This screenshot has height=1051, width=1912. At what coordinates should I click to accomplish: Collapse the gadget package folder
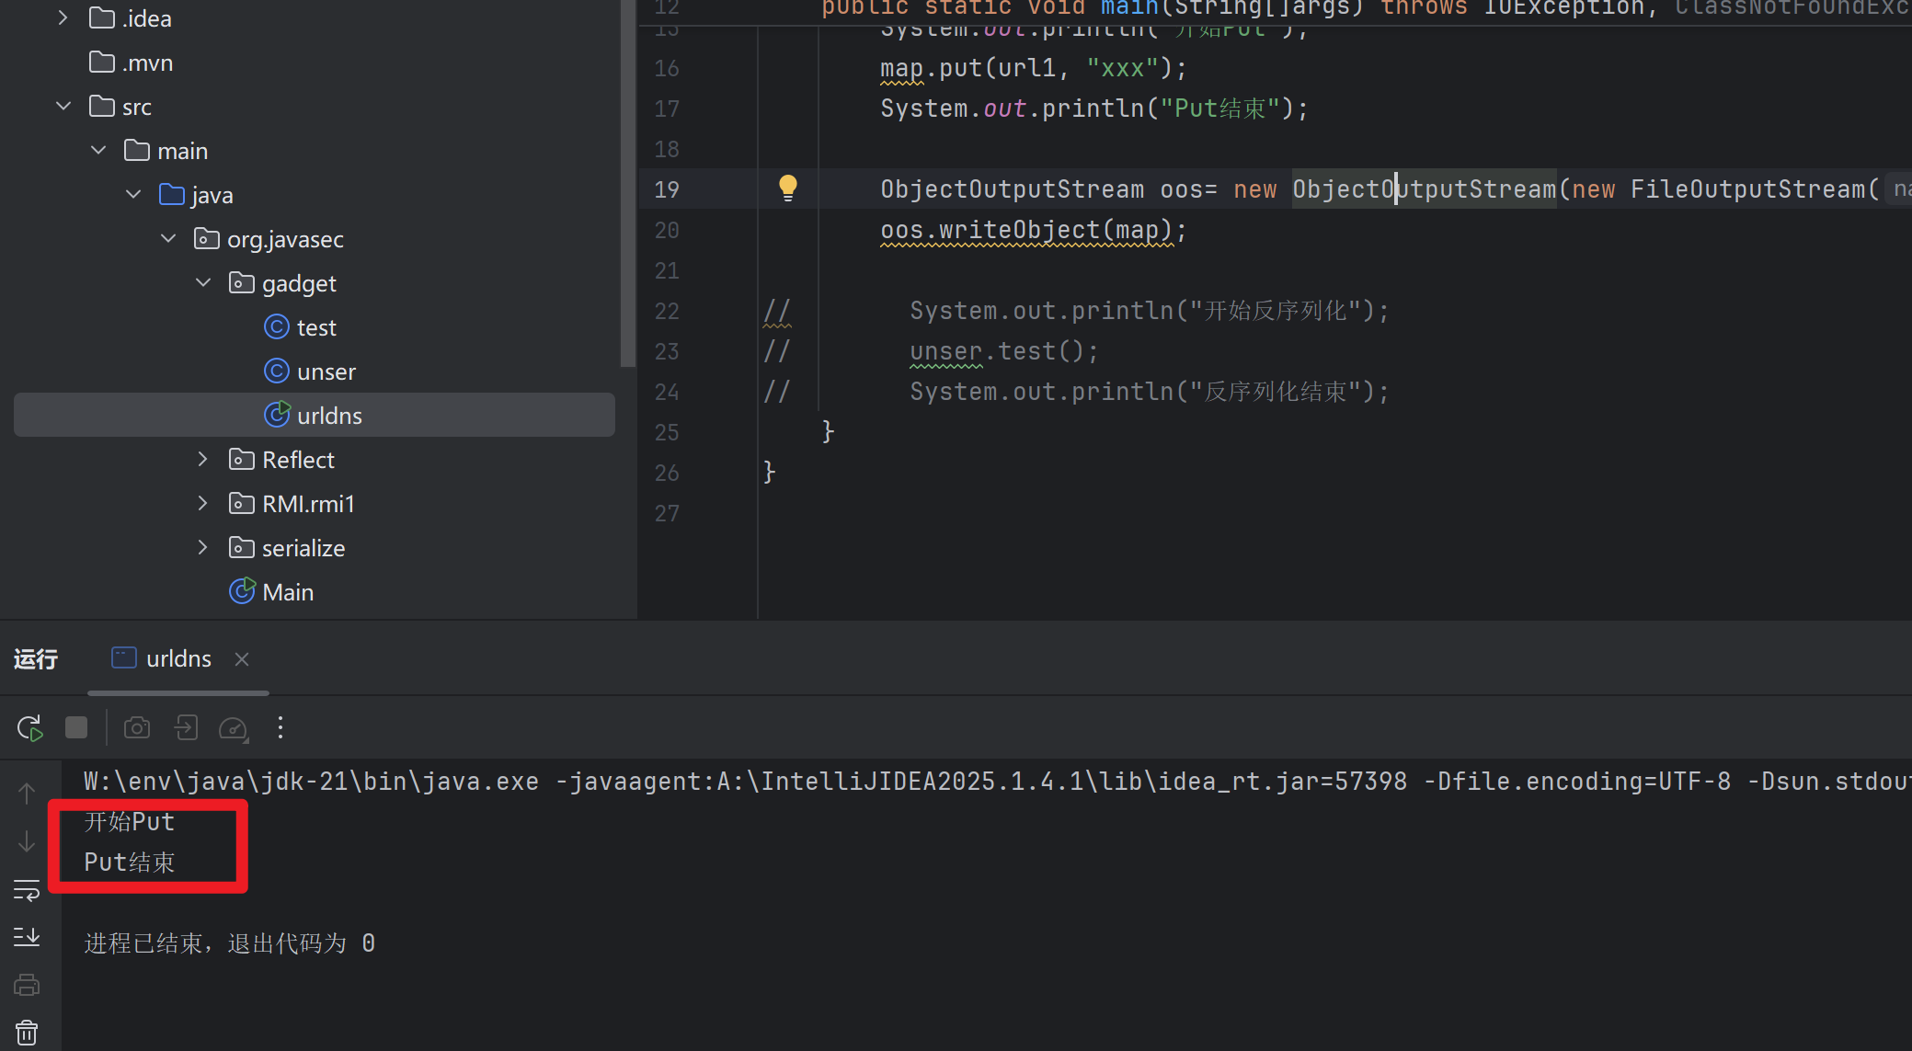203,283
